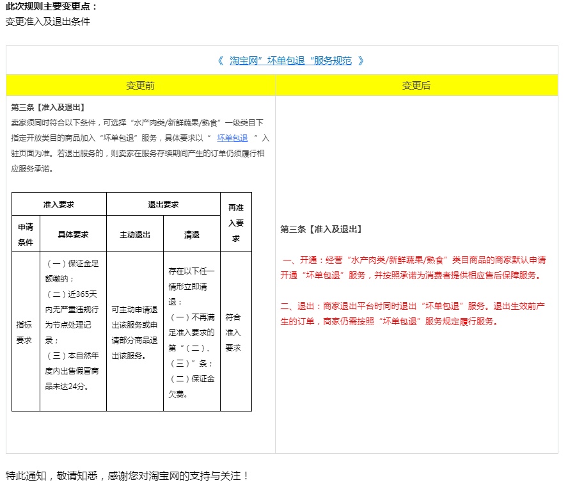
Task: Click the heading 此次规则主要变更点：
Action: click(51, 6)
